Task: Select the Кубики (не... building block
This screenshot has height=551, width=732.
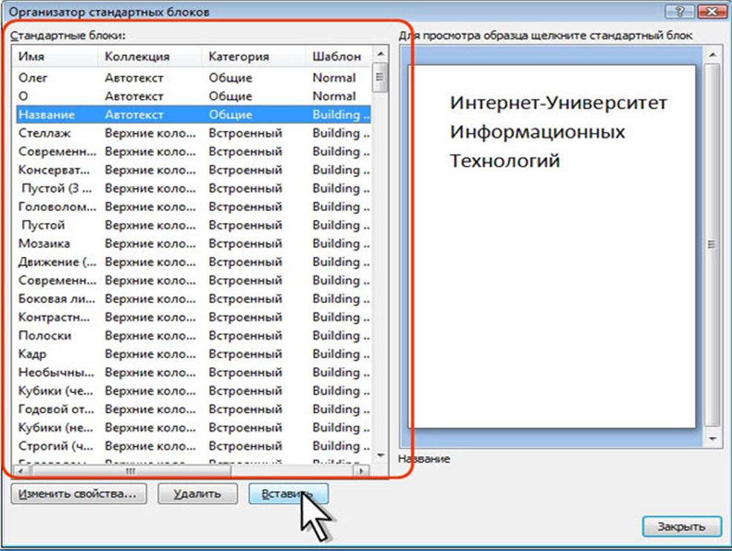Action: (194, 427)
